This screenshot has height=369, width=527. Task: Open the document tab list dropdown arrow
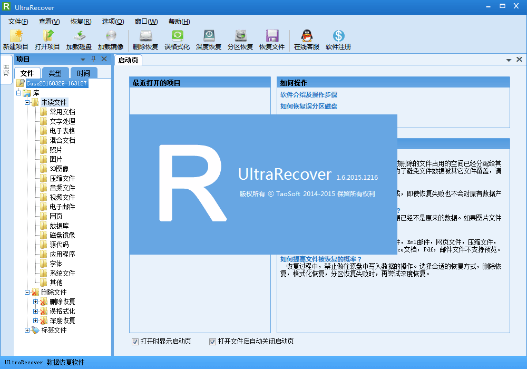509,60
